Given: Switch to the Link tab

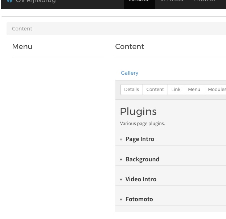Looking at the screenshot, I should tap(176, 90).
